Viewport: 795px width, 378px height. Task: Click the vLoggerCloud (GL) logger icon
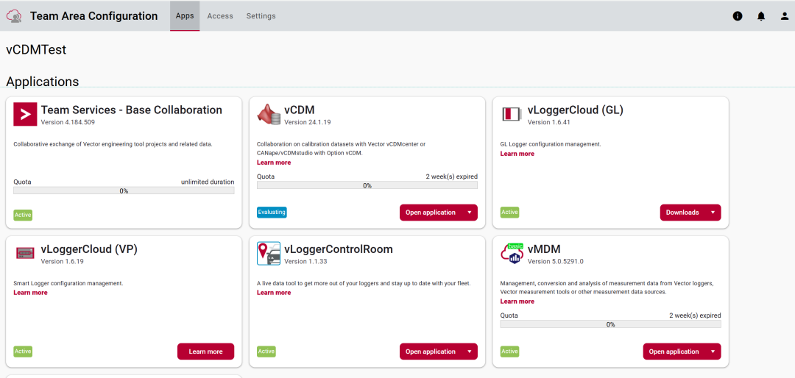pyautogui.click(x=512, y=114)
